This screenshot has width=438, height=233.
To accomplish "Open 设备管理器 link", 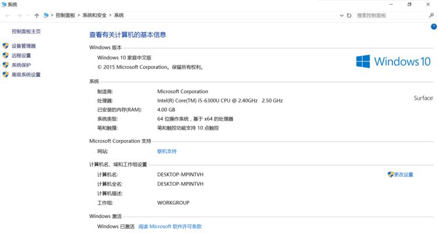I will [x=23, y=45].
